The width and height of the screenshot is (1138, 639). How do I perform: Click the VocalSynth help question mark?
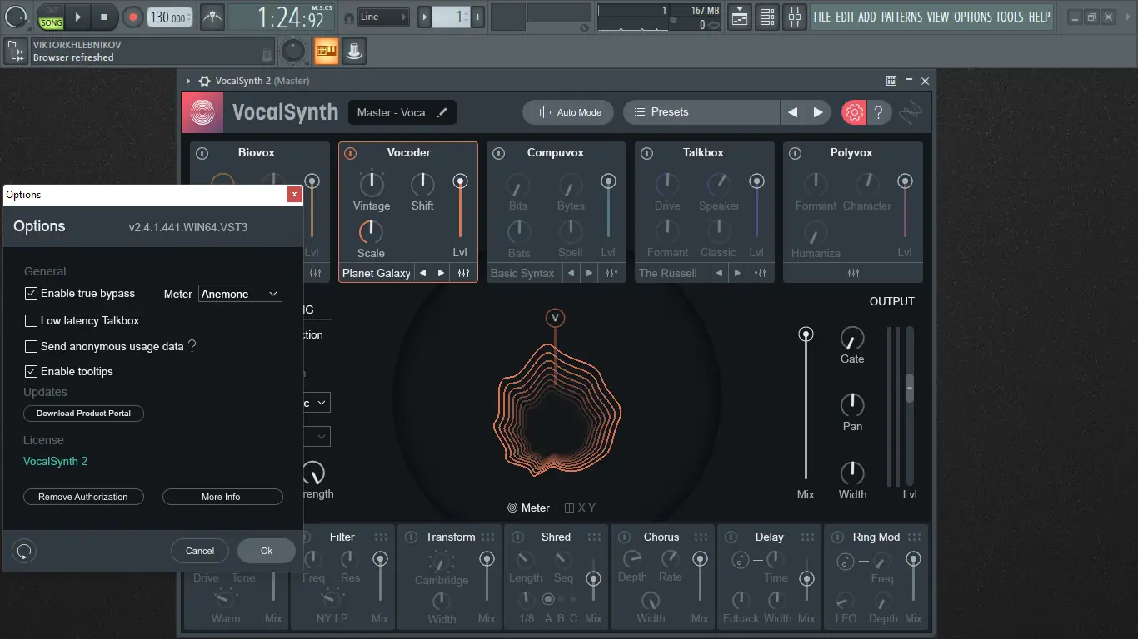pos(879,111)
